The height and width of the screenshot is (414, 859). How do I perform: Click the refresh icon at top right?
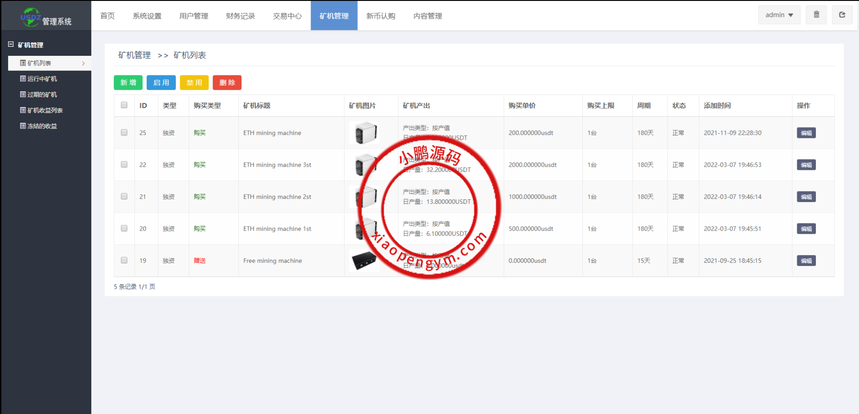842,15
